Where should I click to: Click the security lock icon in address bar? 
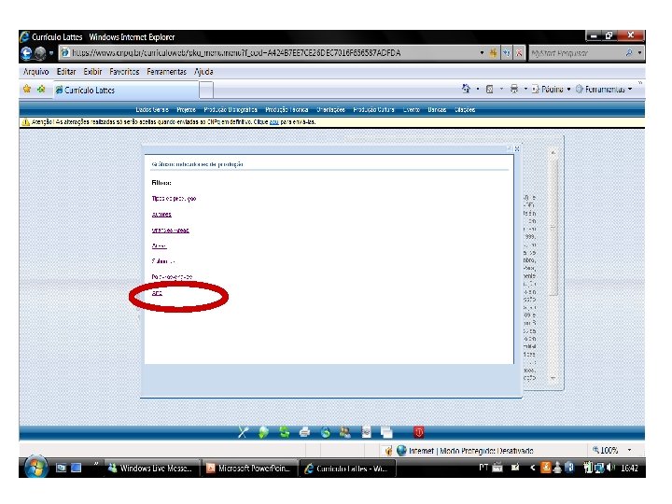coord(494,53)
